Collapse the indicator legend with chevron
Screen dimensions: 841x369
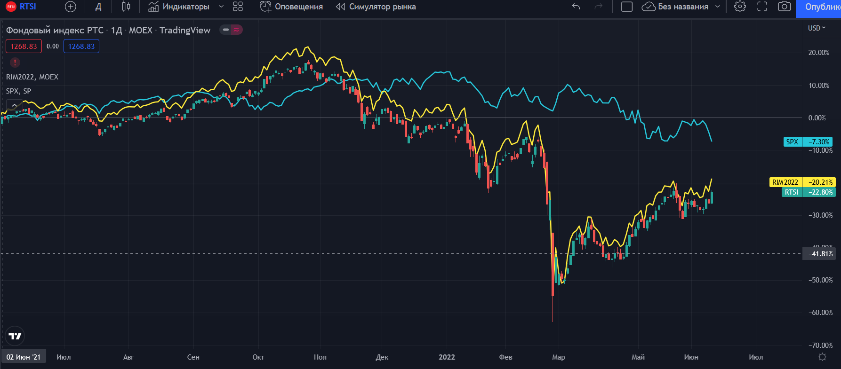point(15,105)
